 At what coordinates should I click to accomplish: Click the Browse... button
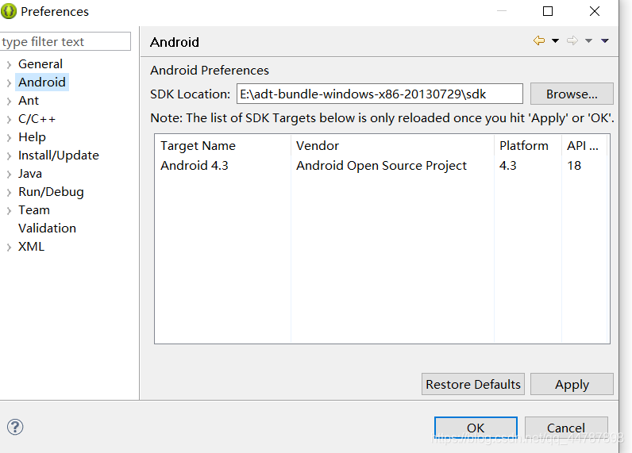[572, 94]
